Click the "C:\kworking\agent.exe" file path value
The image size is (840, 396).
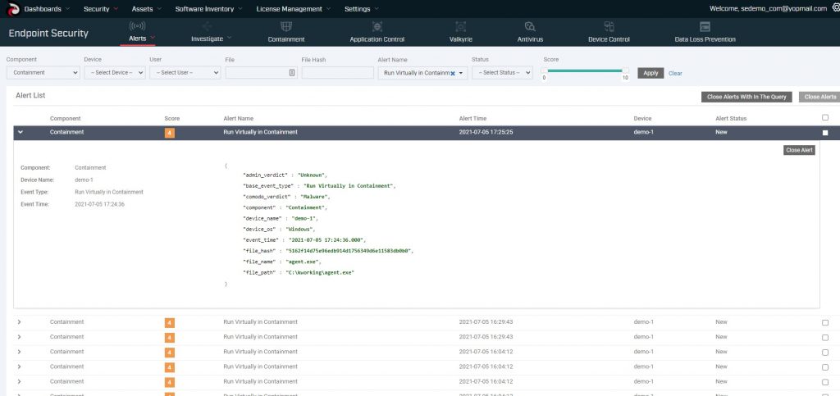coord(320,272)
